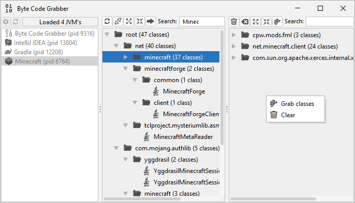
Task: Click splitter handle between middle and right panels
Action: pyautogui.click(x=227, y=109)
